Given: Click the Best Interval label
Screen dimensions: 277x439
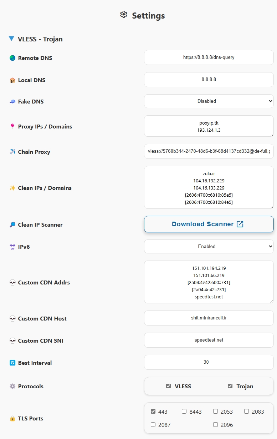Looking at the screenshot, I should 35,363.
